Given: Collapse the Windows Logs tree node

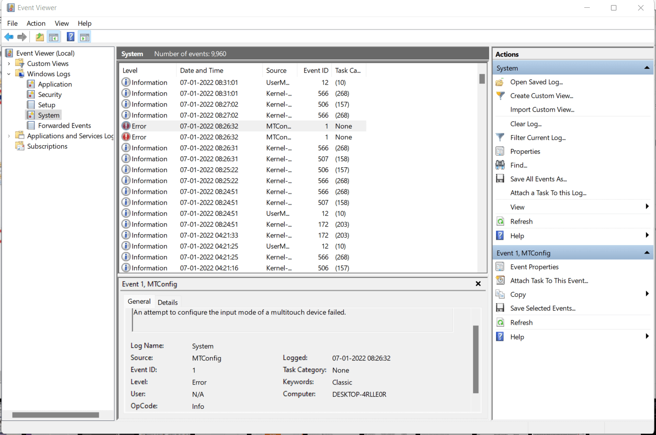Looking at the screenshot, I should pyautogui.click(x=9, y=73).
